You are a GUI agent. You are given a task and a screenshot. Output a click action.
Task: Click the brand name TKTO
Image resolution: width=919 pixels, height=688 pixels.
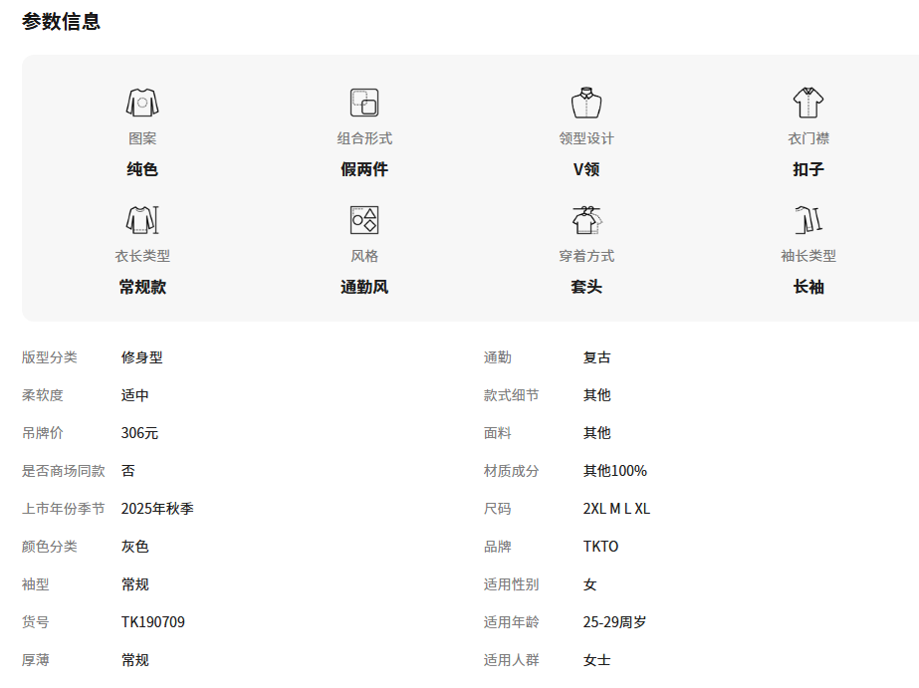point(600,547)
